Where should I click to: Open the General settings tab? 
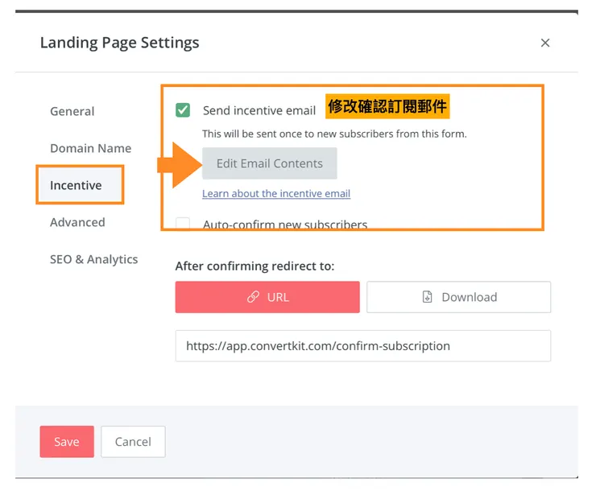point(72,111)
